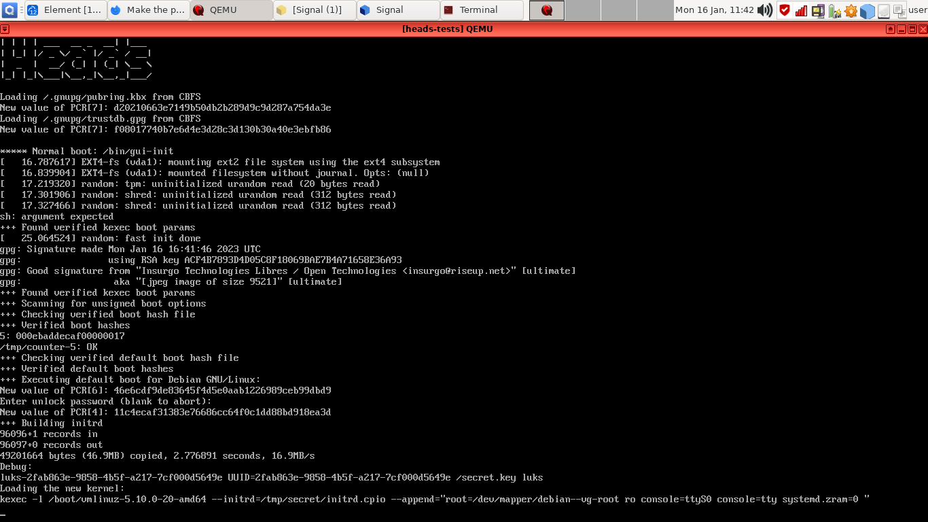This screenshot has height=522, width=928.
Task: Click the 'Loading /.gnupg/pubring.kbx from CBFS' line
Action: pyautogui.click(x=101, y=97)
